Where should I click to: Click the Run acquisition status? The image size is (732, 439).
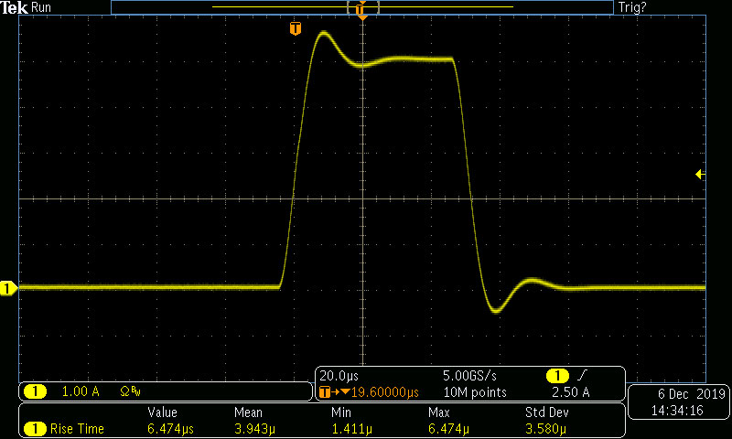click(42, 7)
